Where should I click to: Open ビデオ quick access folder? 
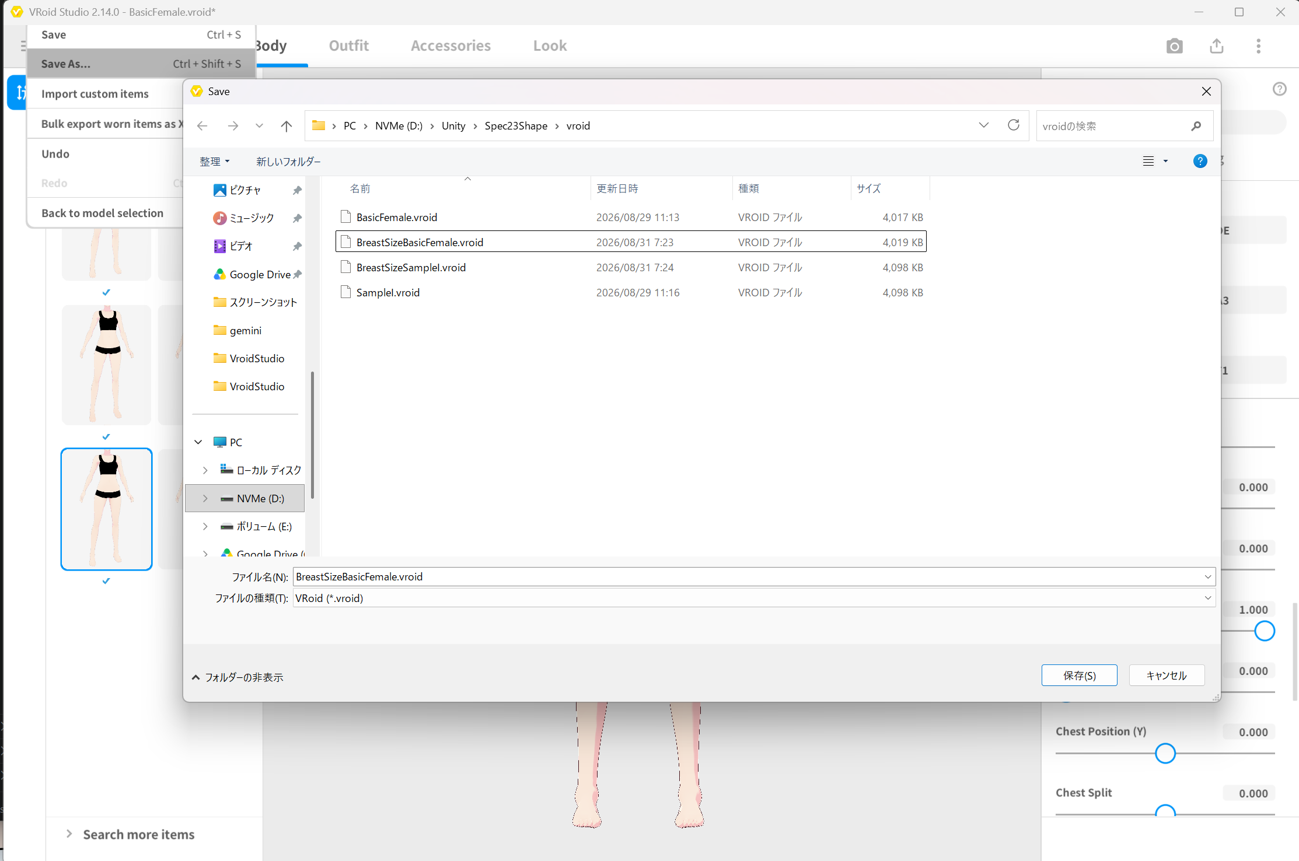[240, 246]
